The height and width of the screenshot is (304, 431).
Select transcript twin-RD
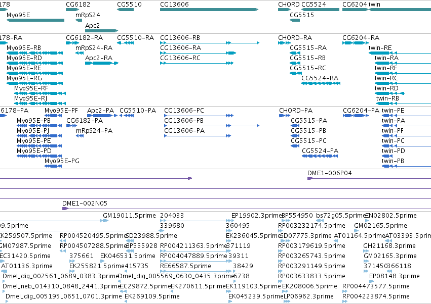point(386,88)
